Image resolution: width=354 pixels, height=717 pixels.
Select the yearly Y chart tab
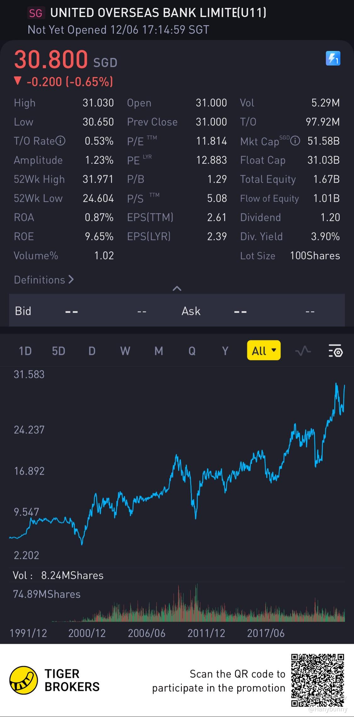225,351
